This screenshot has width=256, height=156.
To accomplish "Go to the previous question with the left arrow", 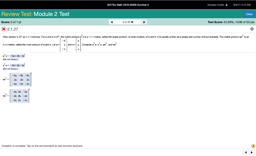I will [x=111, y=22].
